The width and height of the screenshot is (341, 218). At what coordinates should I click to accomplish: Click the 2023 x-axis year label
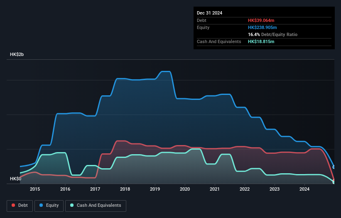click(275, 189)
